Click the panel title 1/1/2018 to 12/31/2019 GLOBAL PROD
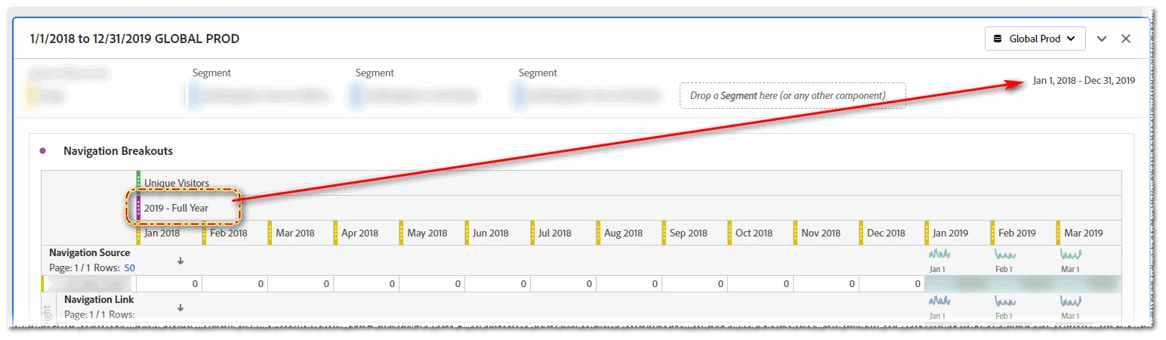The height and width of the screenshot is (340, 1166). click(134, 39)
